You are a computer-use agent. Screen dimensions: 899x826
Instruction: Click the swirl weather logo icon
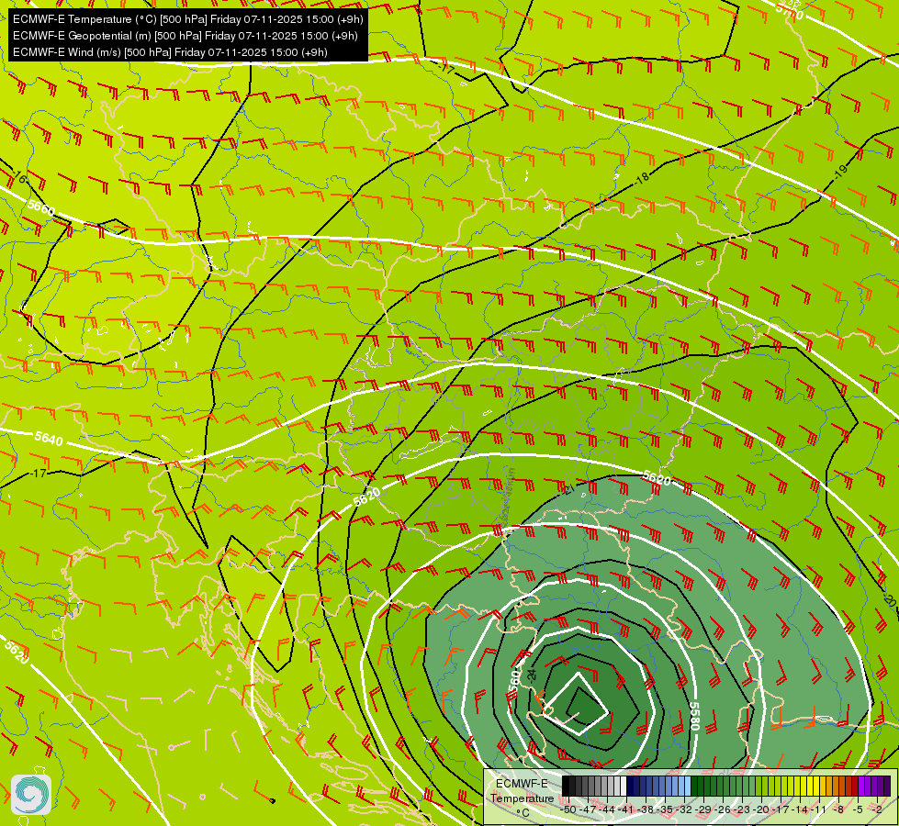31,795
